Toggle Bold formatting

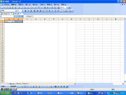(25, 11)
